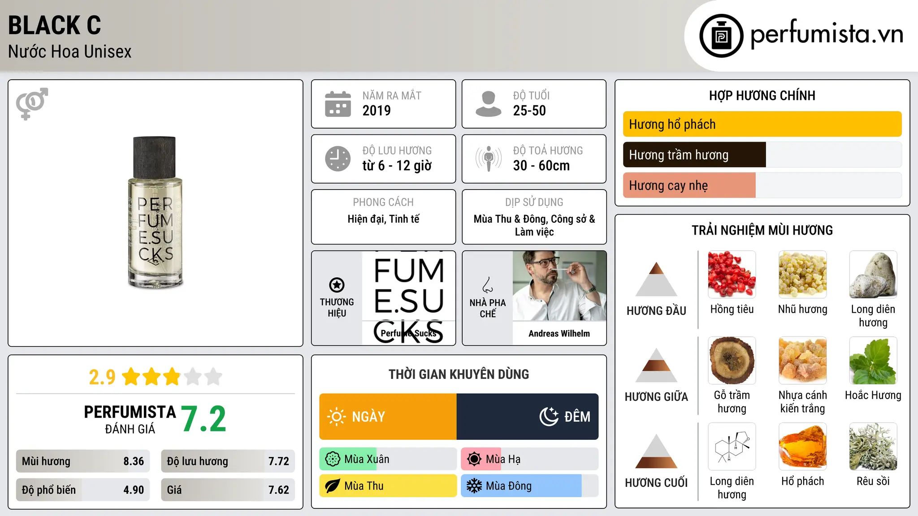Click the Andreas Wilhelm name caption
Viewport: 918px width, 516px height.
click(559, 333)
